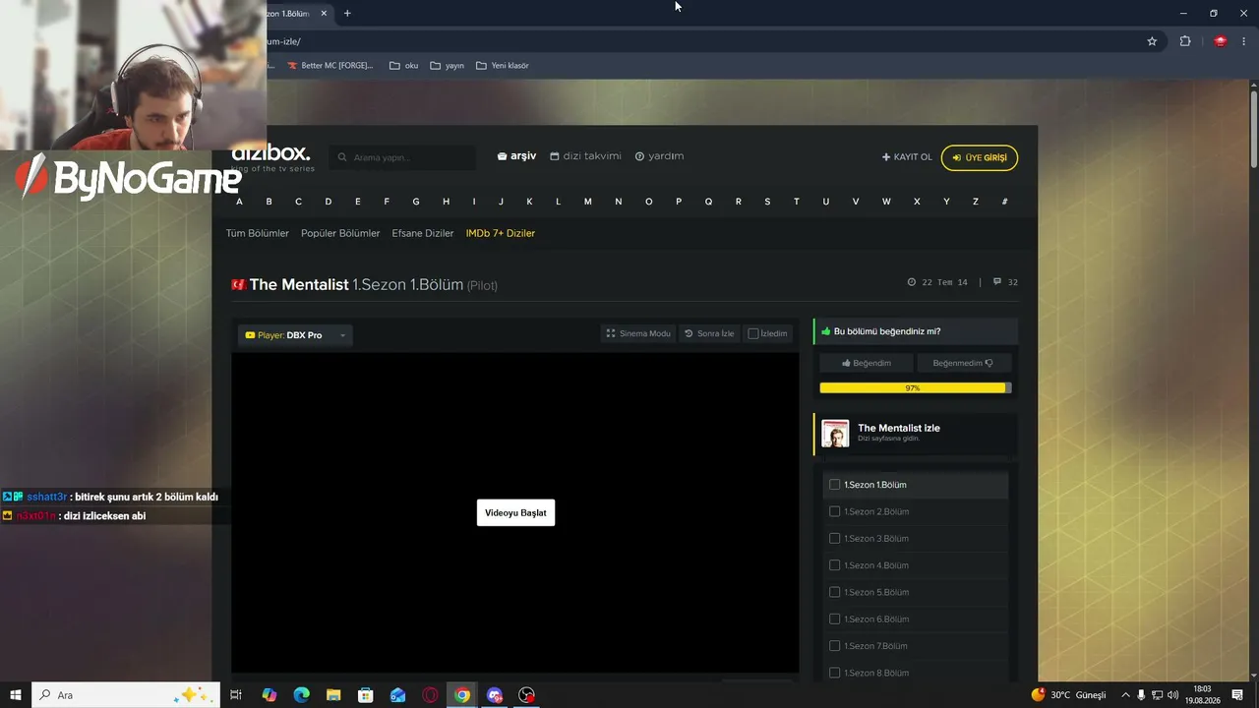This screenshot has height=708, width=1259.
Task: Click the 97% rating bar
Action: click(915, 388)
